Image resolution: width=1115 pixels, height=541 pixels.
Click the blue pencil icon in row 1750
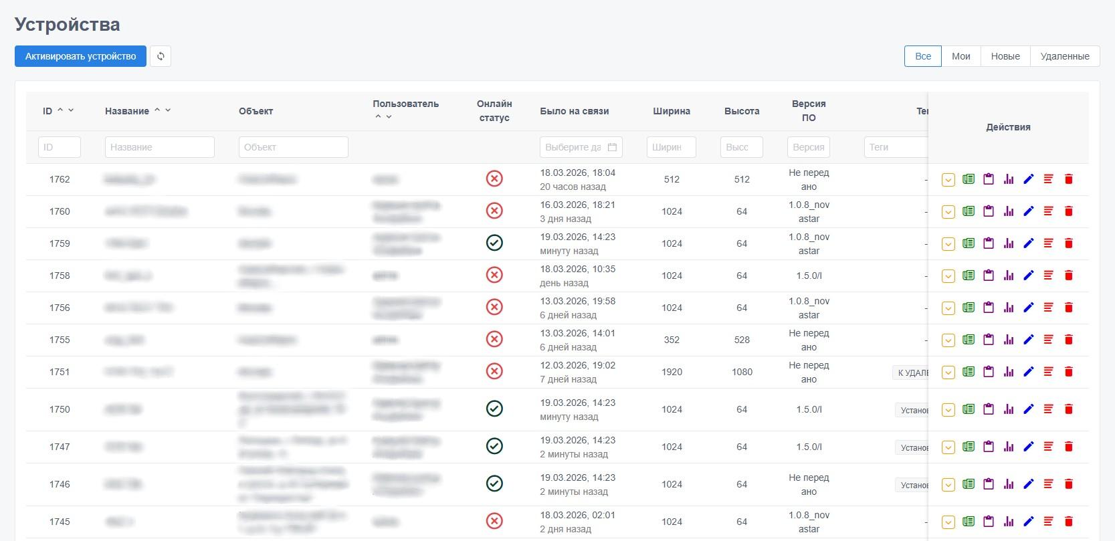coord(1029,409)
